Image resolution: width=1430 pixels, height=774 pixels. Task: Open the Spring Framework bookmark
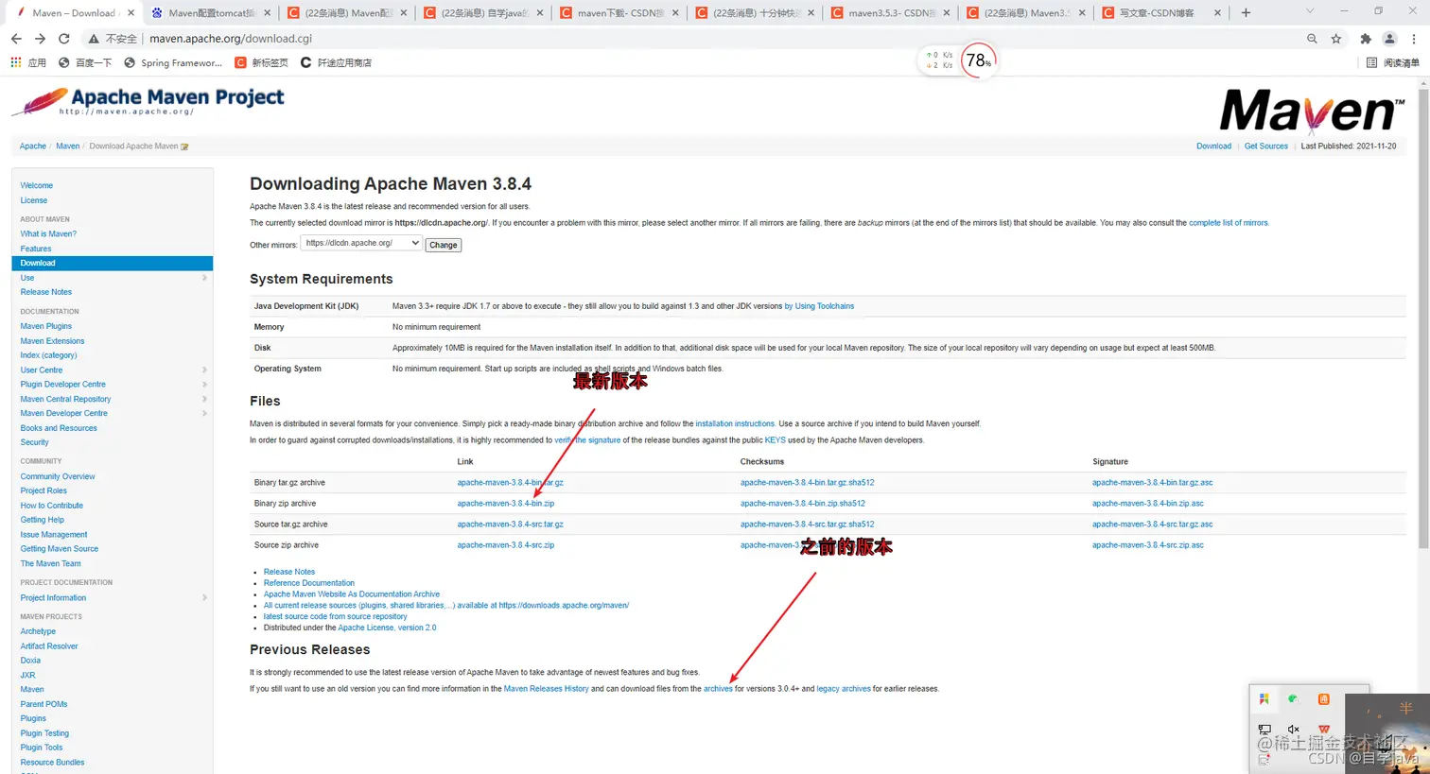pyautogui.click(x=173, y=62)
